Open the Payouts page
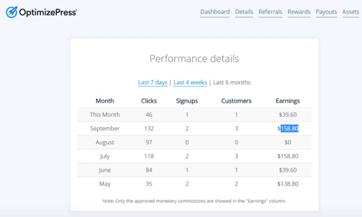362x217 pixels. (x=326, y=12)
